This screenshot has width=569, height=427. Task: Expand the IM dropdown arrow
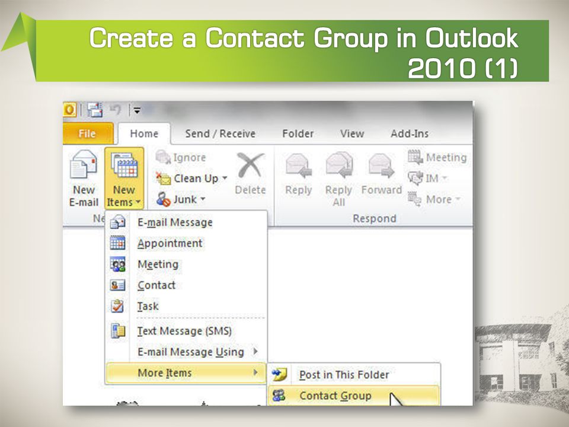tap(444, 179)
